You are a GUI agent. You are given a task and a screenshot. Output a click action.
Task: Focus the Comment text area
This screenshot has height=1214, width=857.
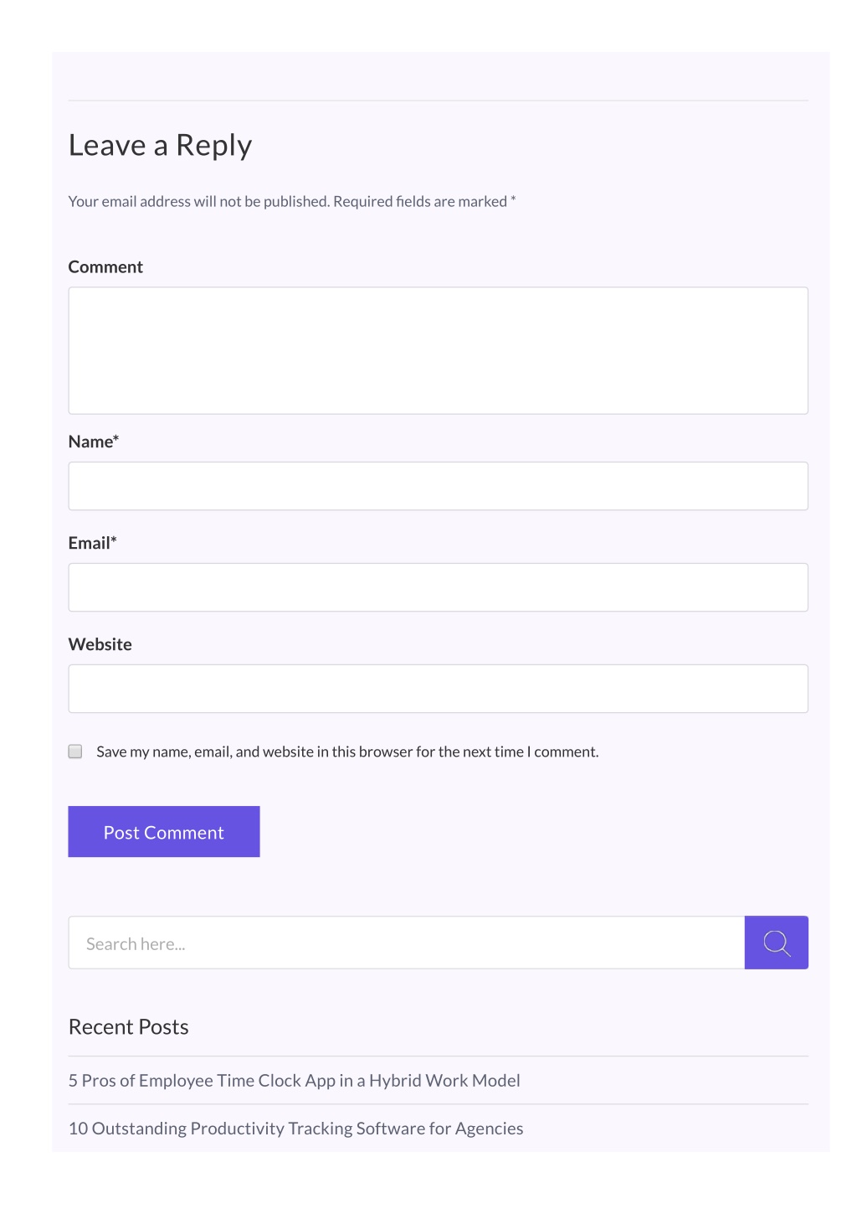(439, 350)
